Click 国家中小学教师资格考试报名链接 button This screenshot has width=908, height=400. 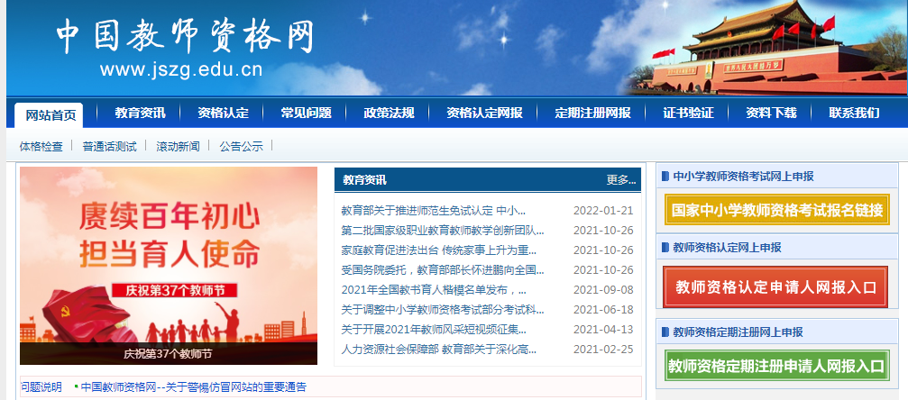tap(776, 210)
